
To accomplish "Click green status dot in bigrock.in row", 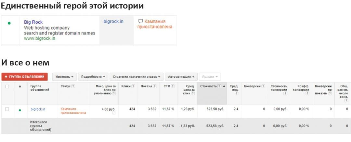I will click(x=20, y=110).
